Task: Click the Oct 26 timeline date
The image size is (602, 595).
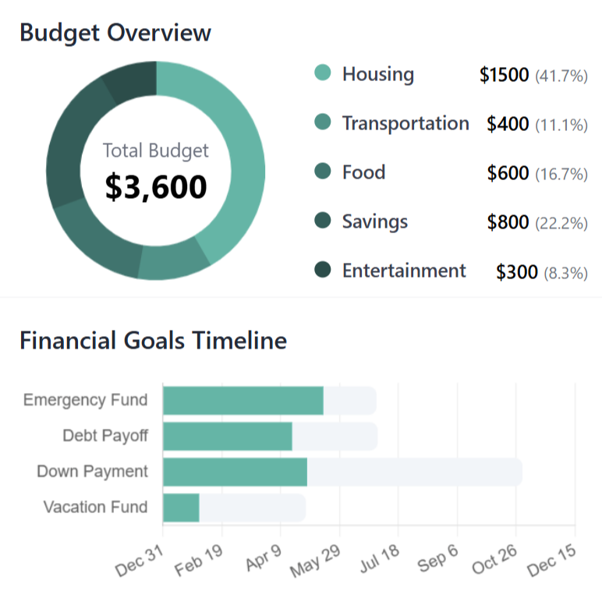Action: (x=496, y=561)
